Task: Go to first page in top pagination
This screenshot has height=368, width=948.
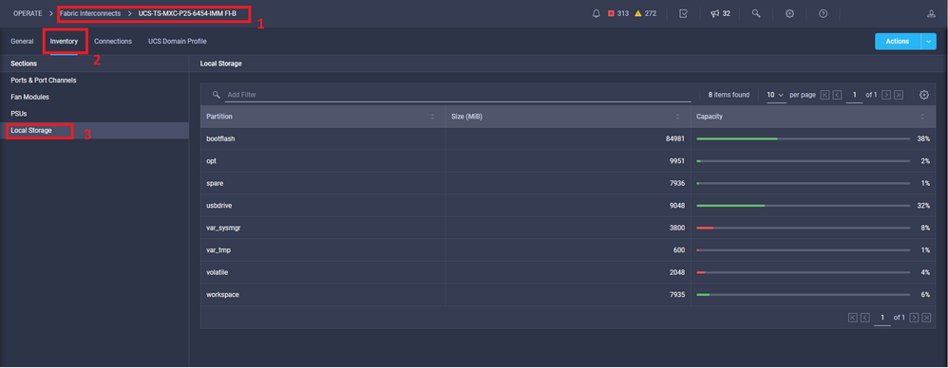Action: (x=825, y=95)
